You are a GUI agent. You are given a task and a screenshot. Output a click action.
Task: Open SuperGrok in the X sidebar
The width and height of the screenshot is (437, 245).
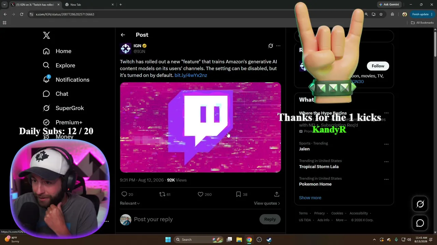coord(63,108)
